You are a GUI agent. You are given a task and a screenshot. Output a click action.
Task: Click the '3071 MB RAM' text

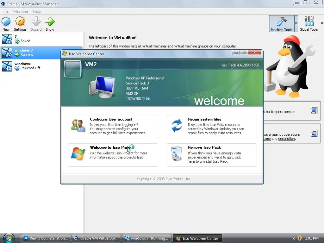(137, 88)
